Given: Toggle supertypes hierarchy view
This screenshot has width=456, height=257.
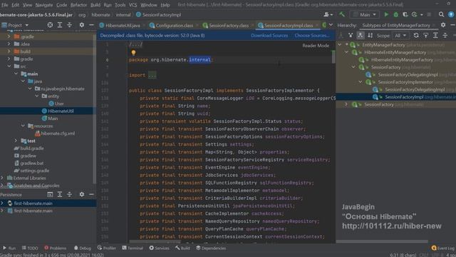Looking at the screenshot, I should pos(351,35).
